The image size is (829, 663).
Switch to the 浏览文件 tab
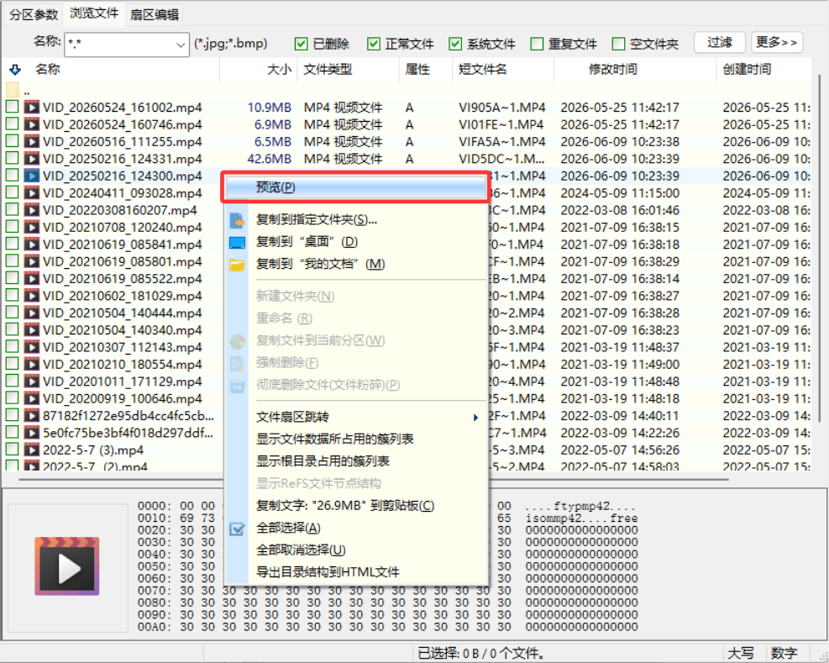[x=94, y=13]
